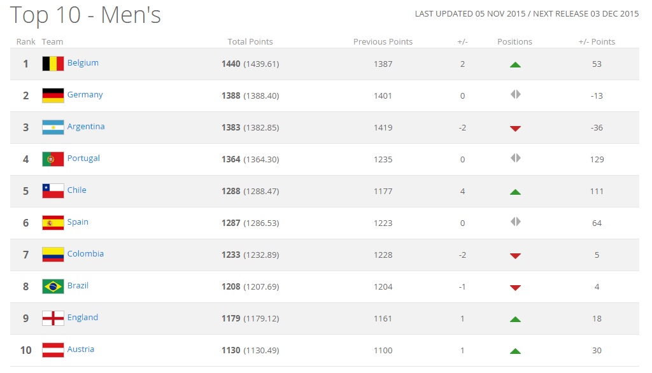Click Germany's gray no-change position icon
652x373 pixels.
515,94
